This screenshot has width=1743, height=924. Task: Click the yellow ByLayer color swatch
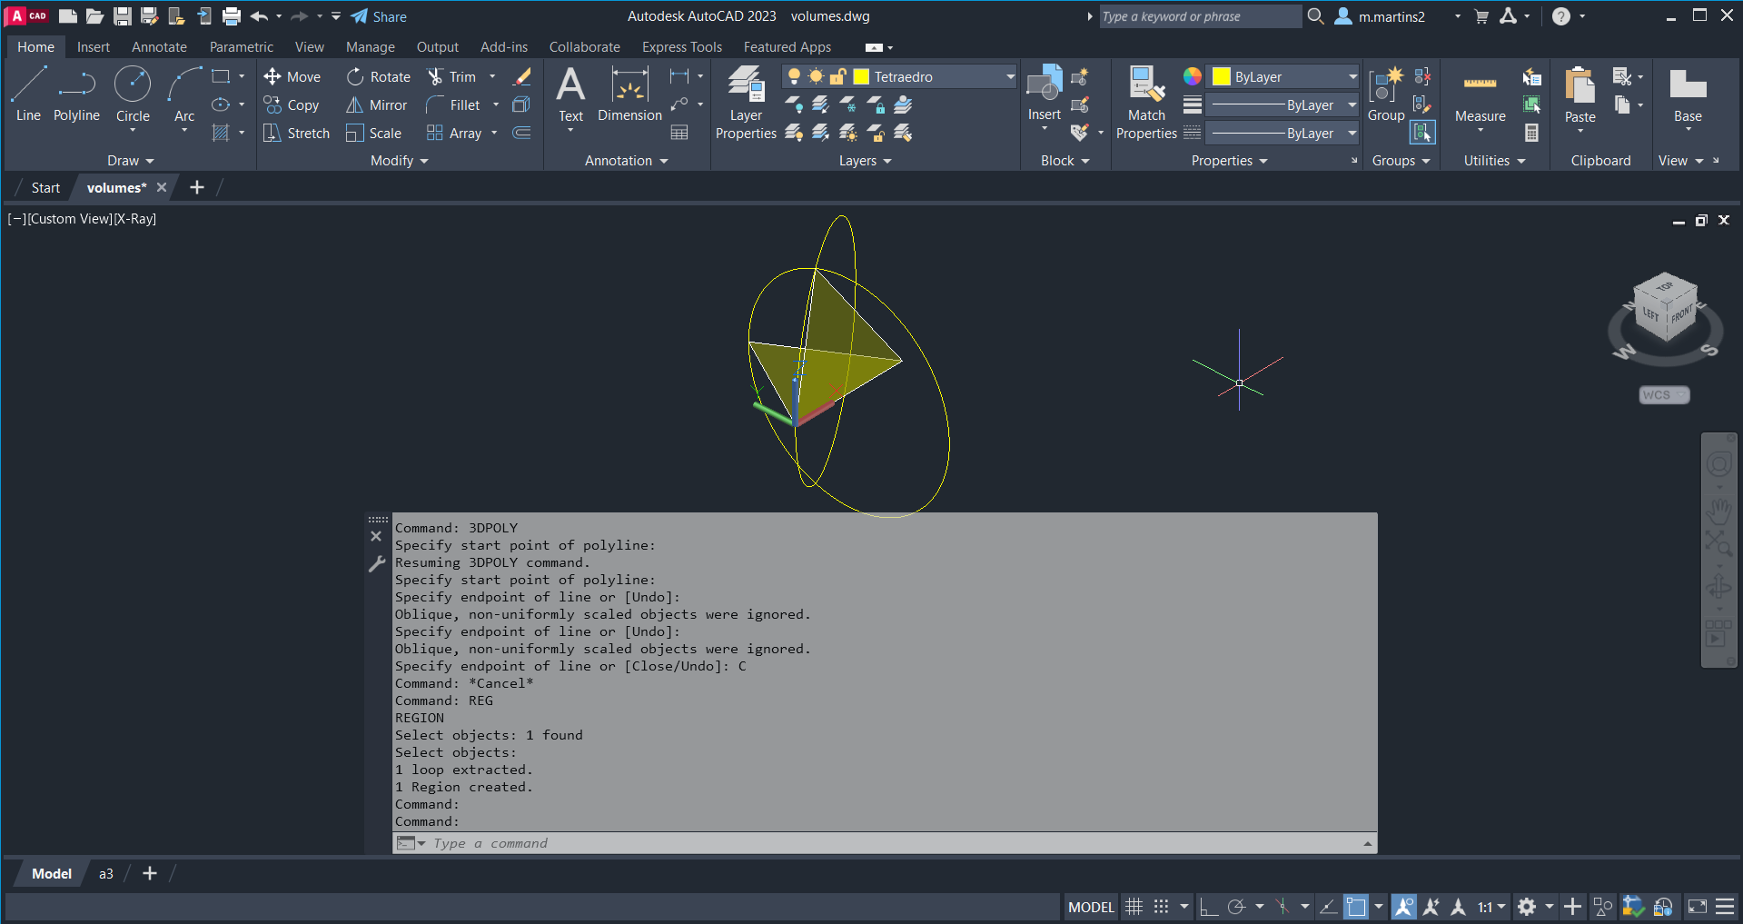coord(1222,77)
